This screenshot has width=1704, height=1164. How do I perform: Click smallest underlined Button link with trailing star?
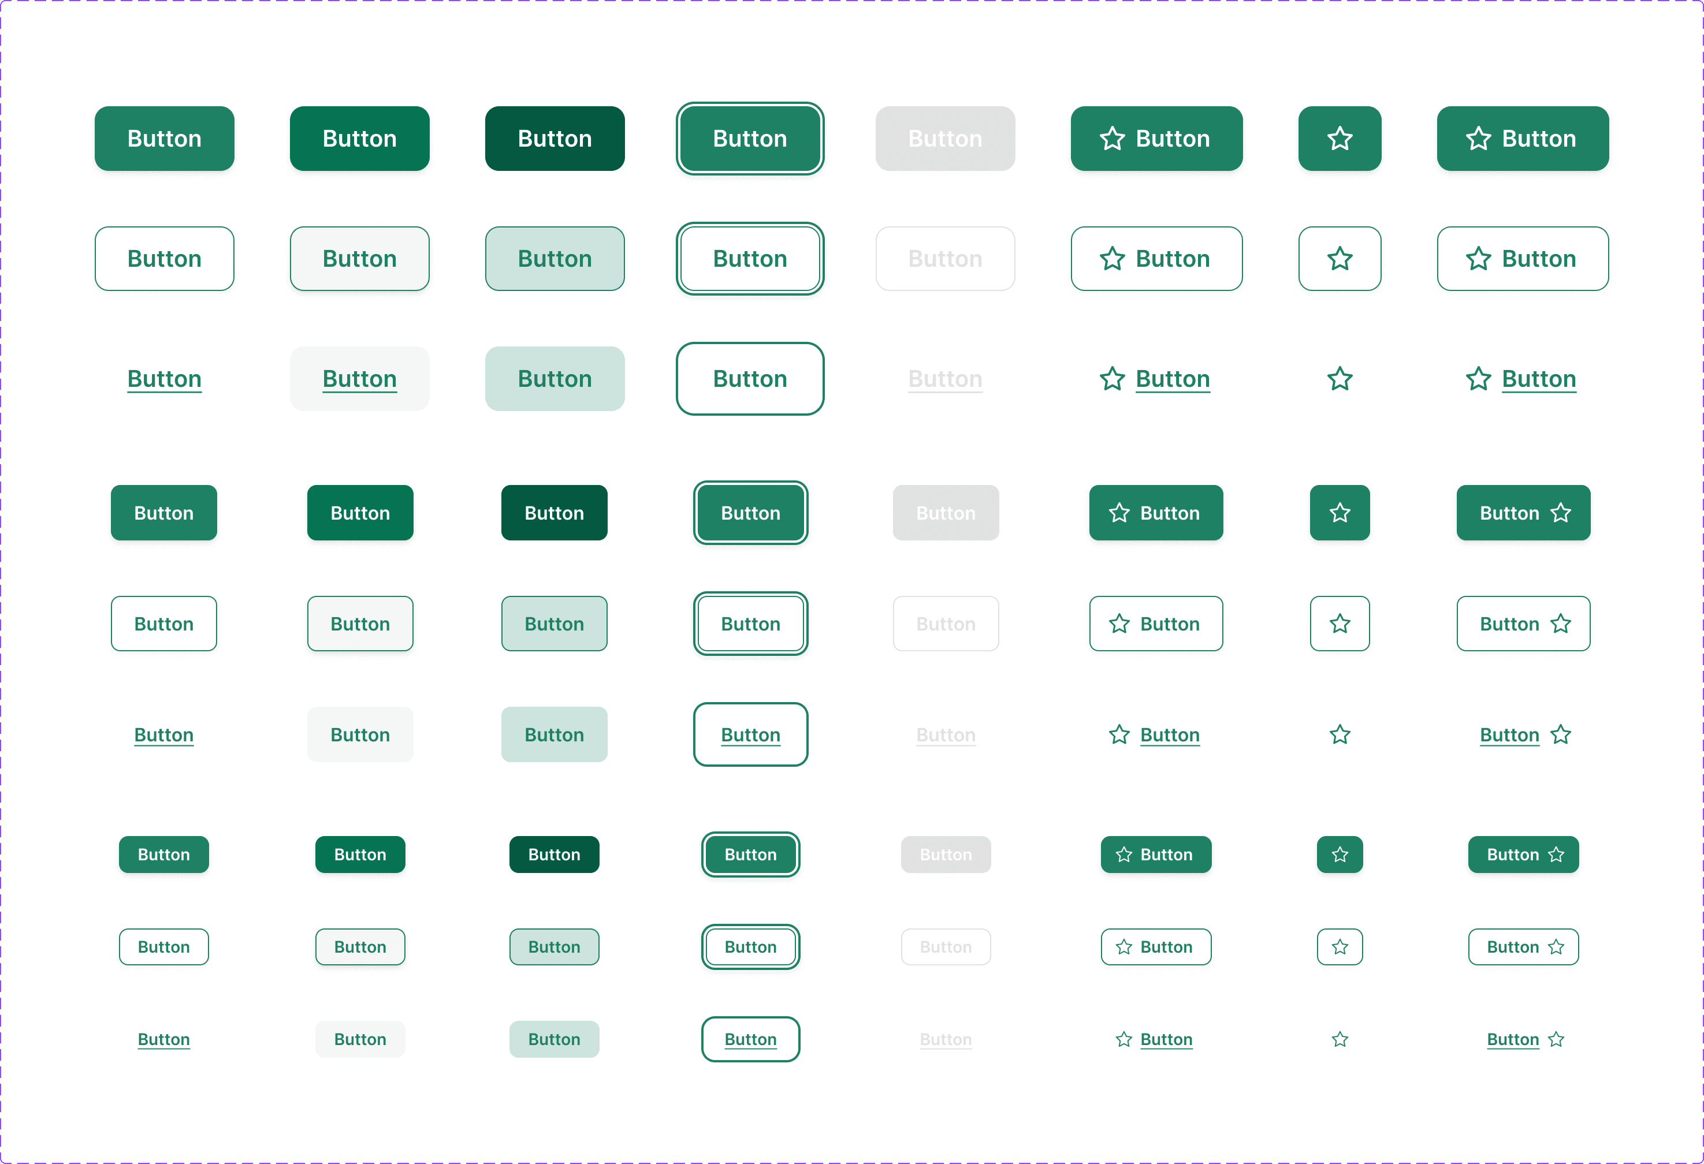1524,1039
